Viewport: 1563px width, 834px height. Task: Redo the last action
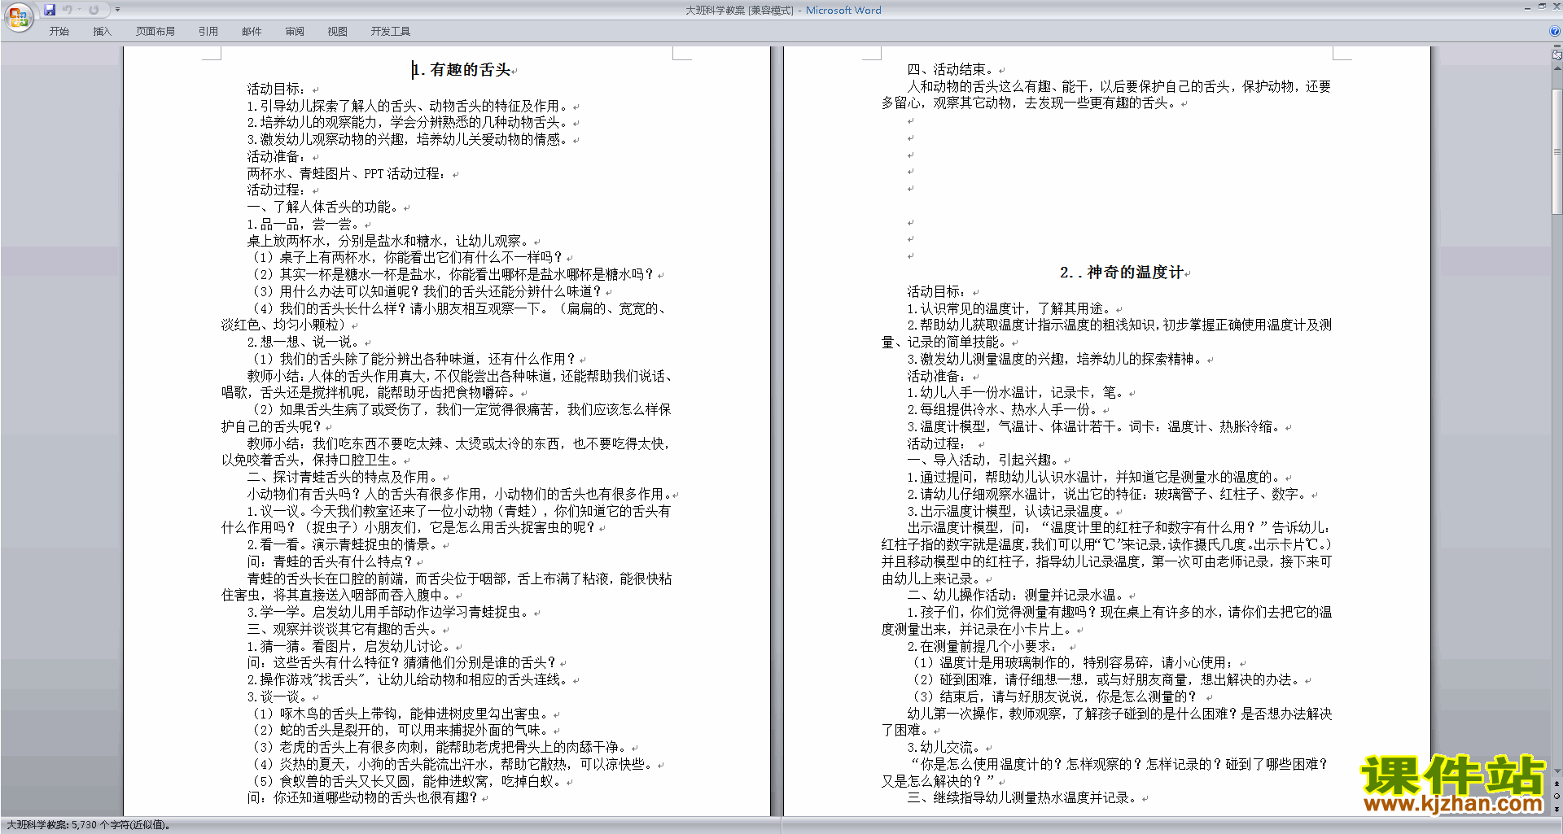[x=94, y=10]
